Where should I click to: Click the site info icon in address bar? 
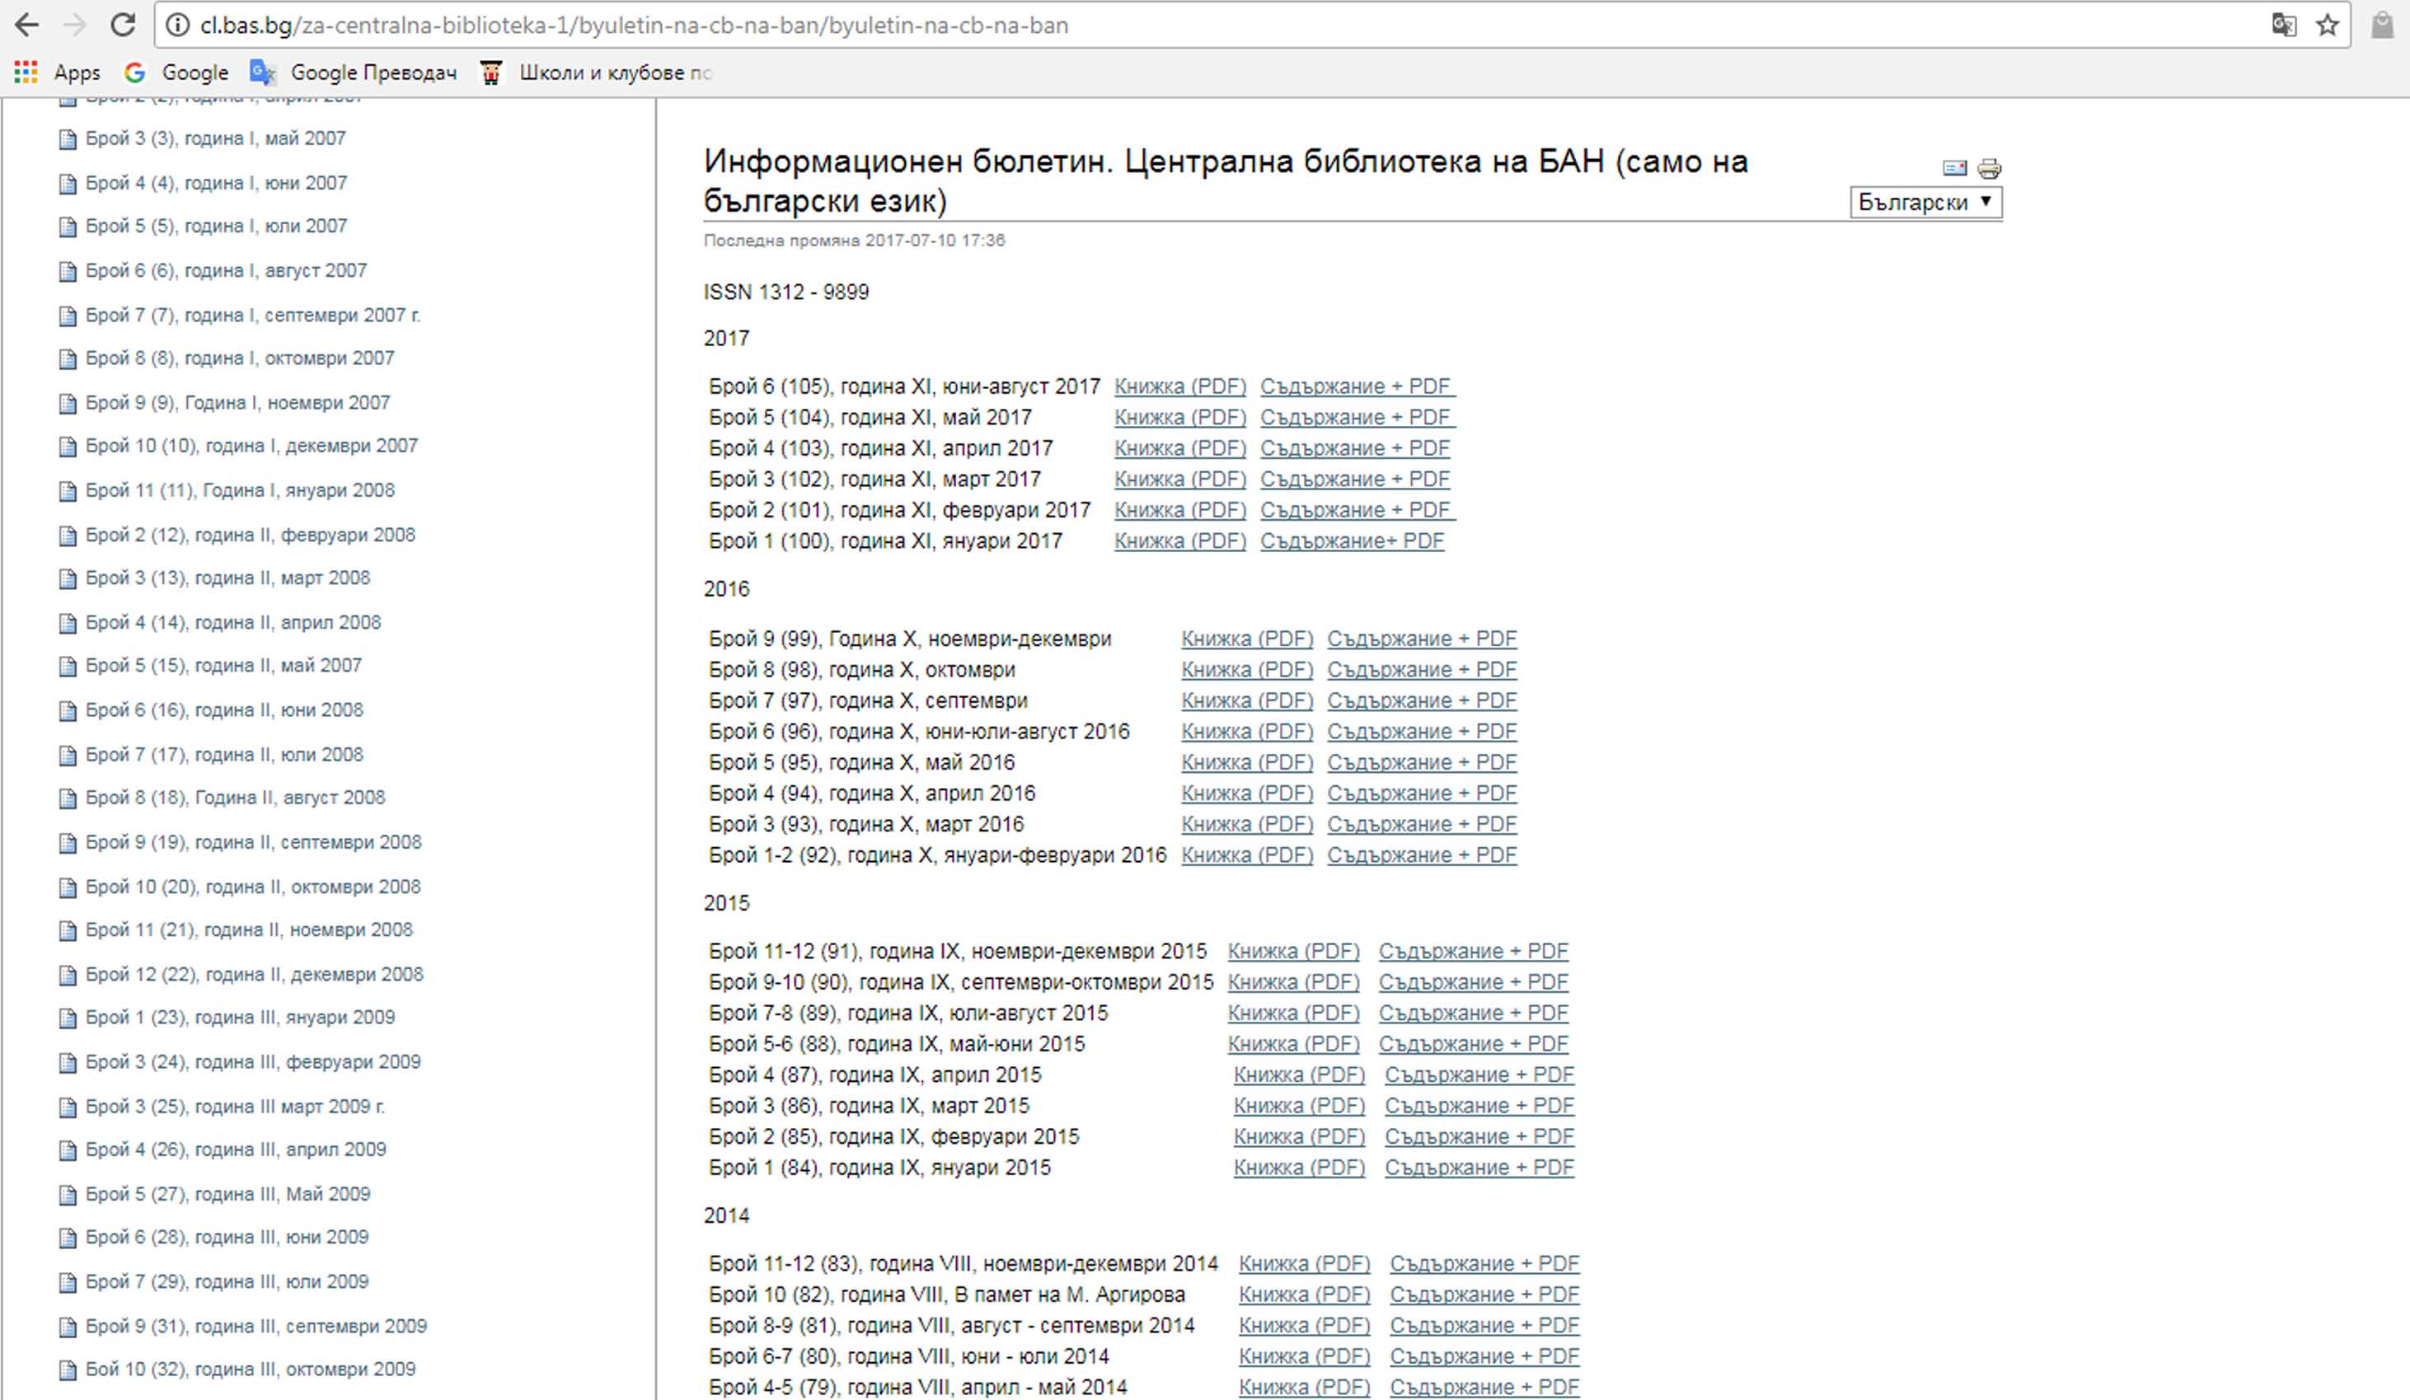click(178, 25)
